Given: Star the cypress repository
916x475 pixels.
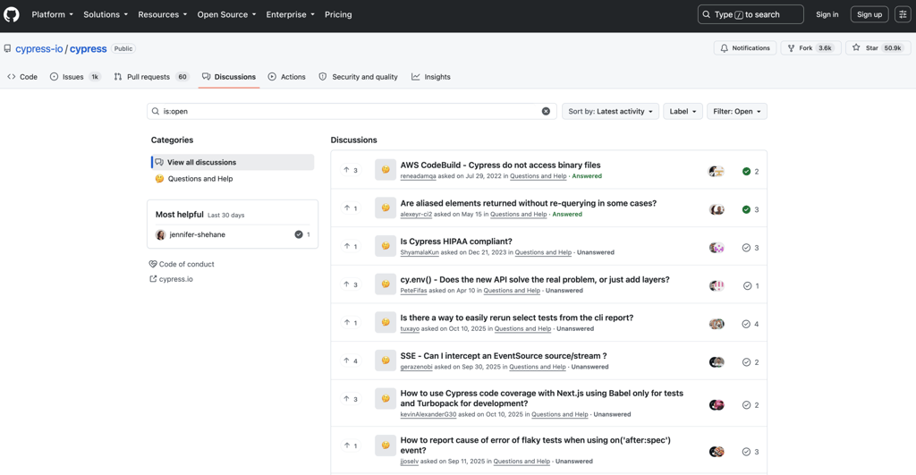Looking at the screenshot, I should pyautogui.click(x=878, y=48).
